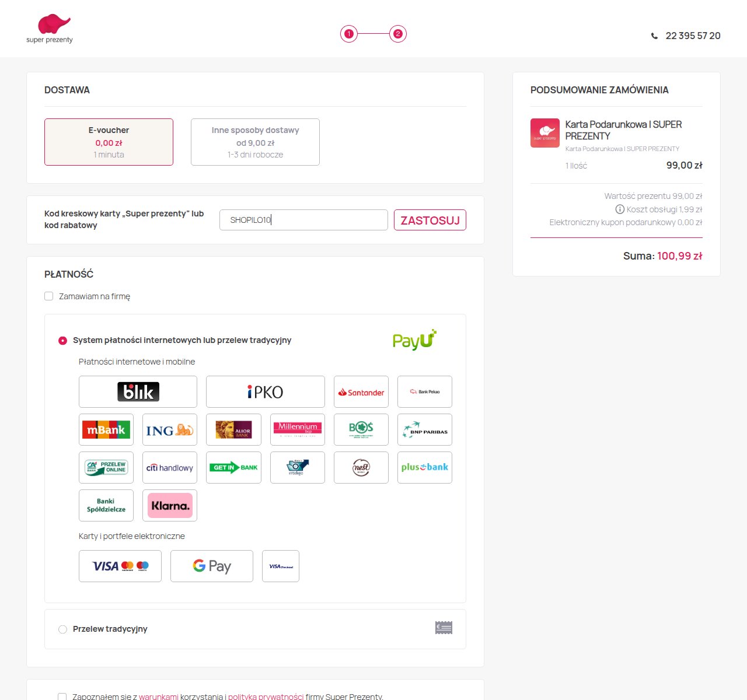Click the Karta Podarunkowa I SUPER PREZENTY title
747x700 pixels.
tap(623, 130)
